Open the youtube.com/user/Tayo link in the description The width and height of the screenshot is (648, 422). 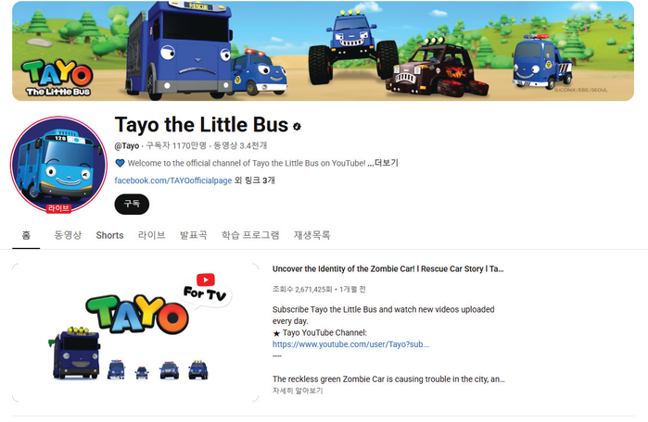(350, 344)
